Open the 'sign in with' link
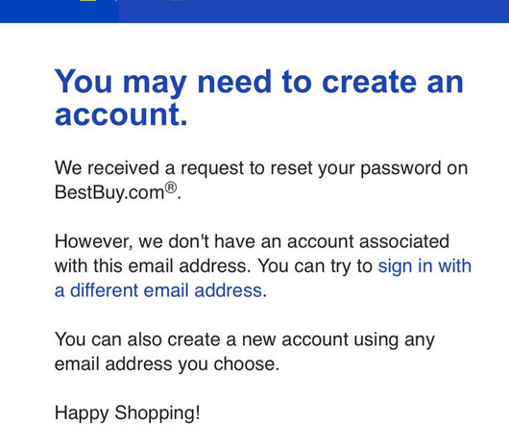This screenshot has height=425, width=509. (x=424, y=266)
